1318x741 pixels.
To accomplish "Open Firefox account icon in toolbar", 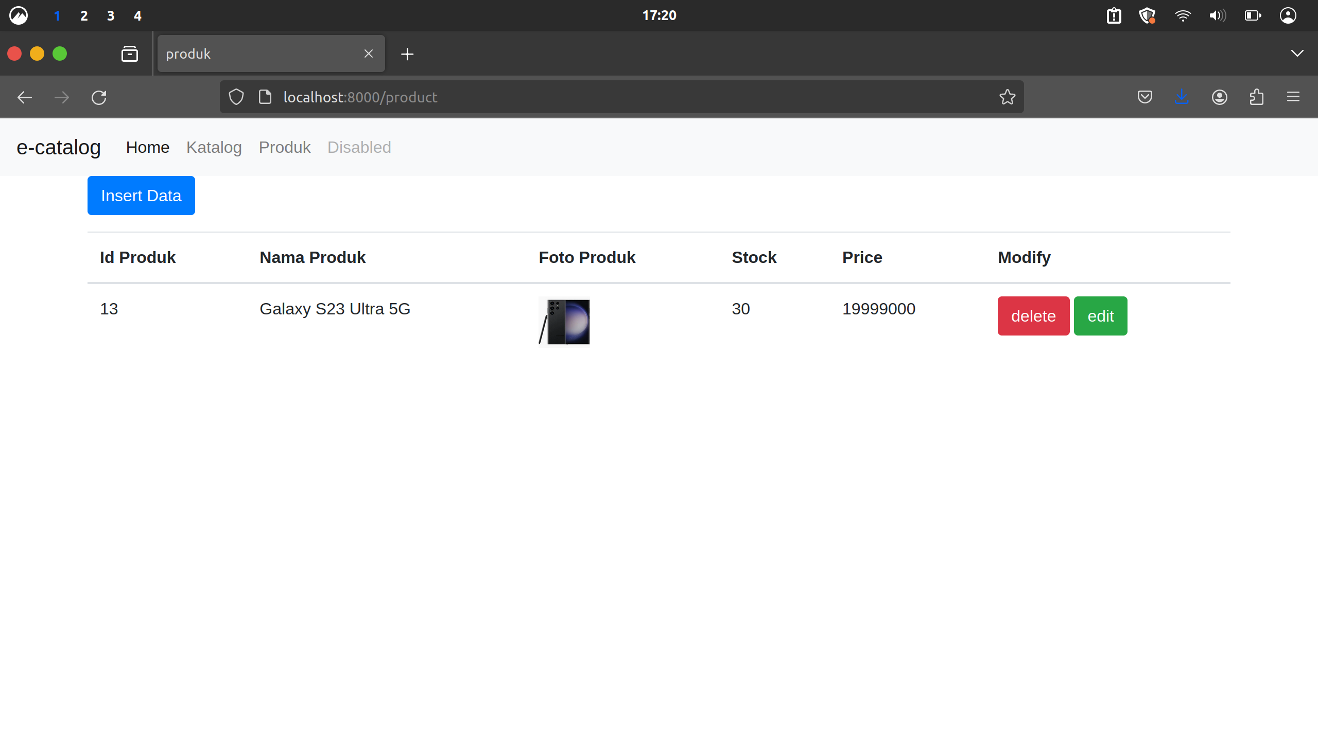I will (1219, 97).
